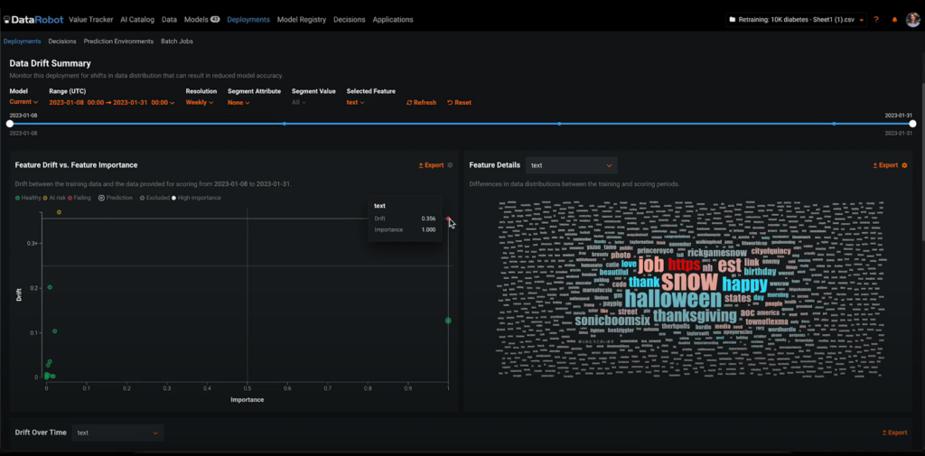Click the DataRobot logo
925x456 pixels.
coord(32,19)
